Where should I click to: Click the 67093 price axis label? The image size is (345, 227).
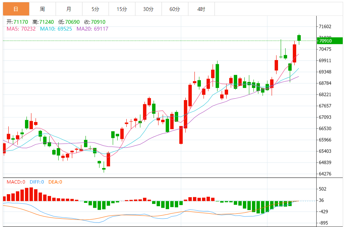(x=325, y=117)
